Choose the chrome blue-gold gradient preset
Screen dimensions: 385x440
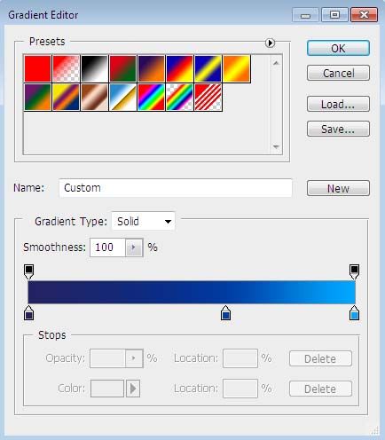[x=122, y=98]
